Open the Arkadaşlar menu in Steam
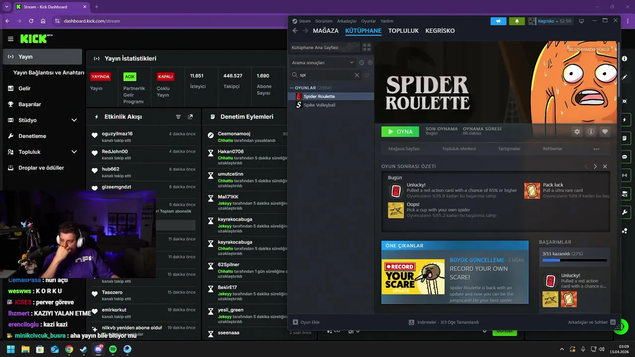635x357 pixels. click(347, 21)
